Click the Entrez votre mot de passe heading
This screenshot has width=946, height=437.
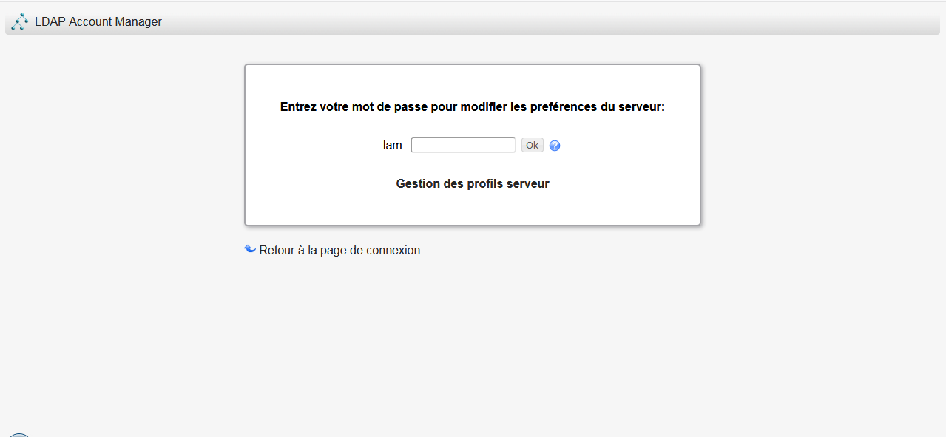[473, 106]
